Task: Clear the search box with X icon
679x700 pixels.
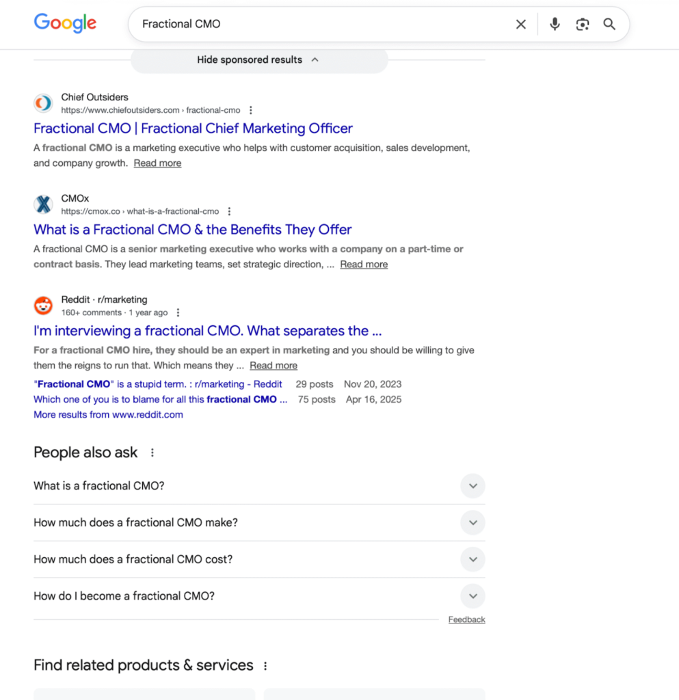Action: point(521,25)
